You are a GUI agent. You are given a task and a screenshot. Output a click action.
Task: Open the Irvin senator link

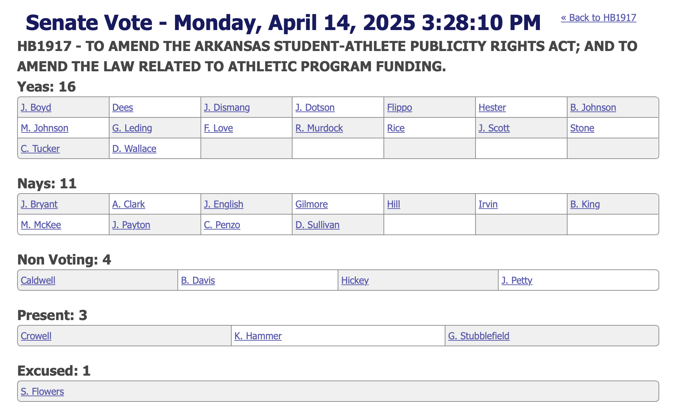click(x=488, y=204)
